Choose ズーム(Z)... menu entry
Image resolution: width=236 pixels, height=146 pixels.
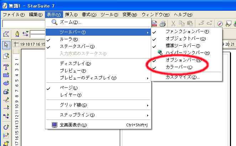click(98, 22)
